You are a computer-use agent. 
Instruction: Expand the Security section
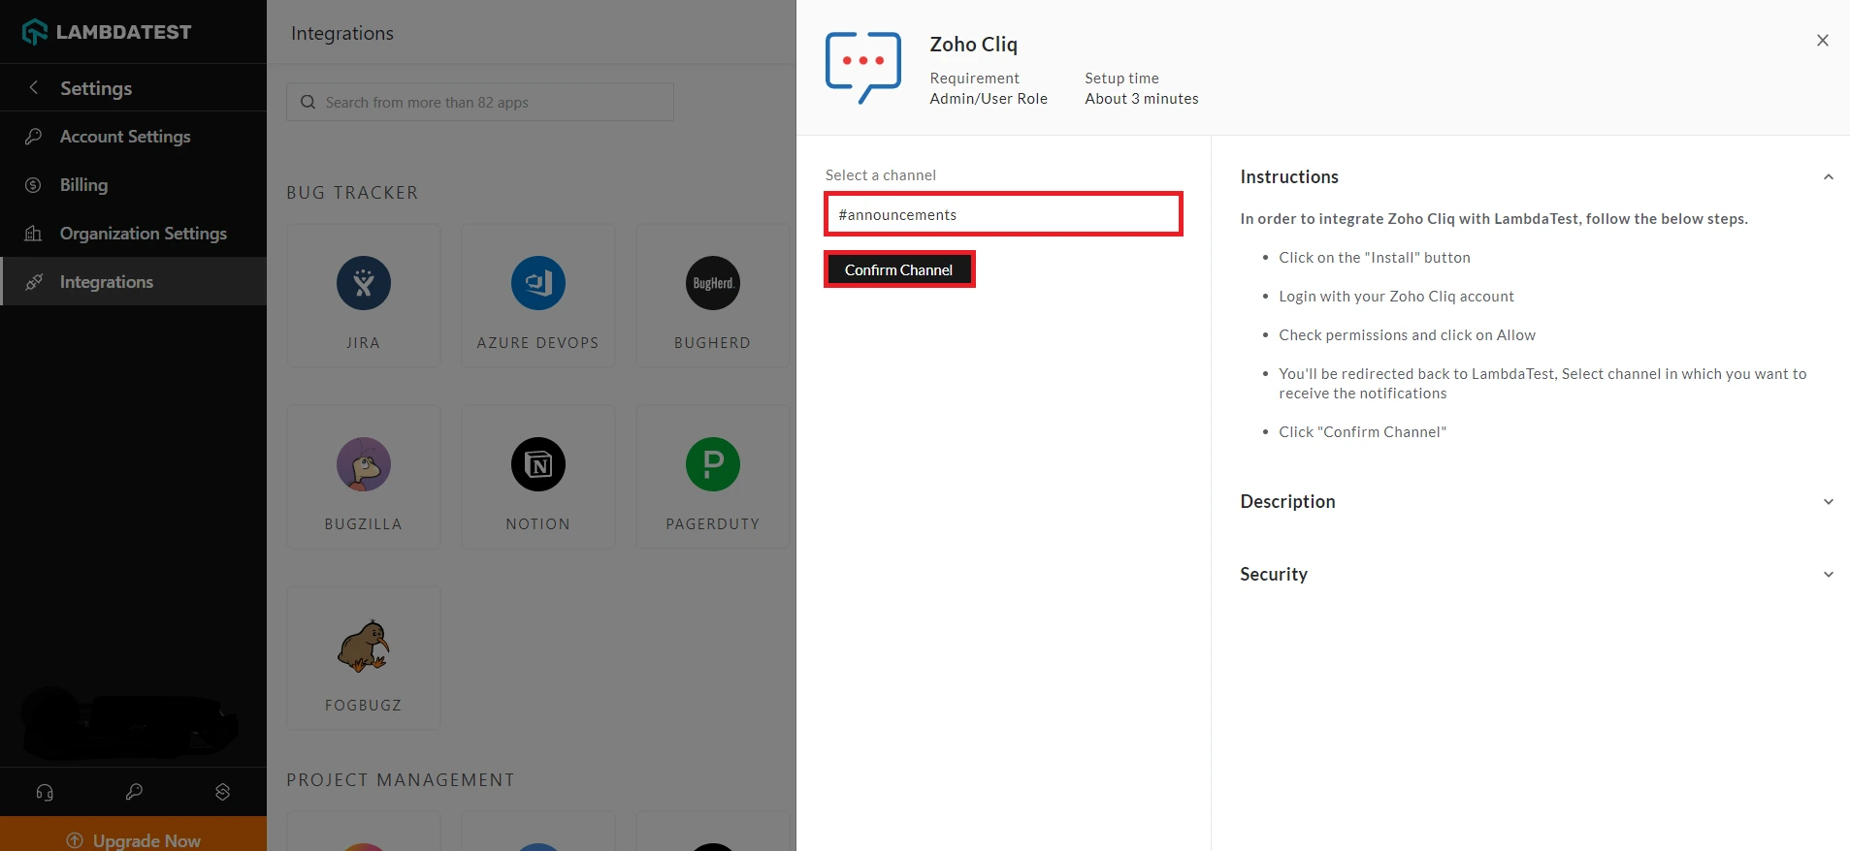click(x=1828, y=575)
